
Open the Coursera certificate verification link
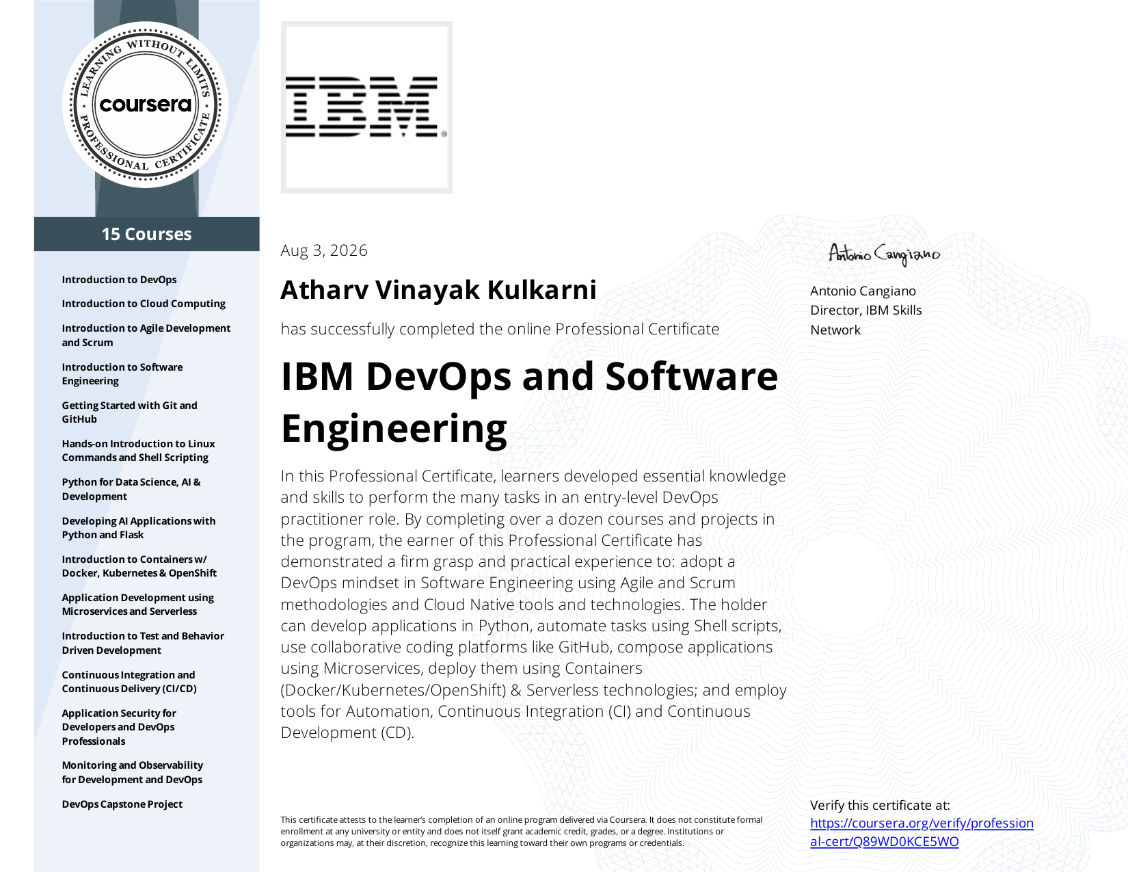922,832
